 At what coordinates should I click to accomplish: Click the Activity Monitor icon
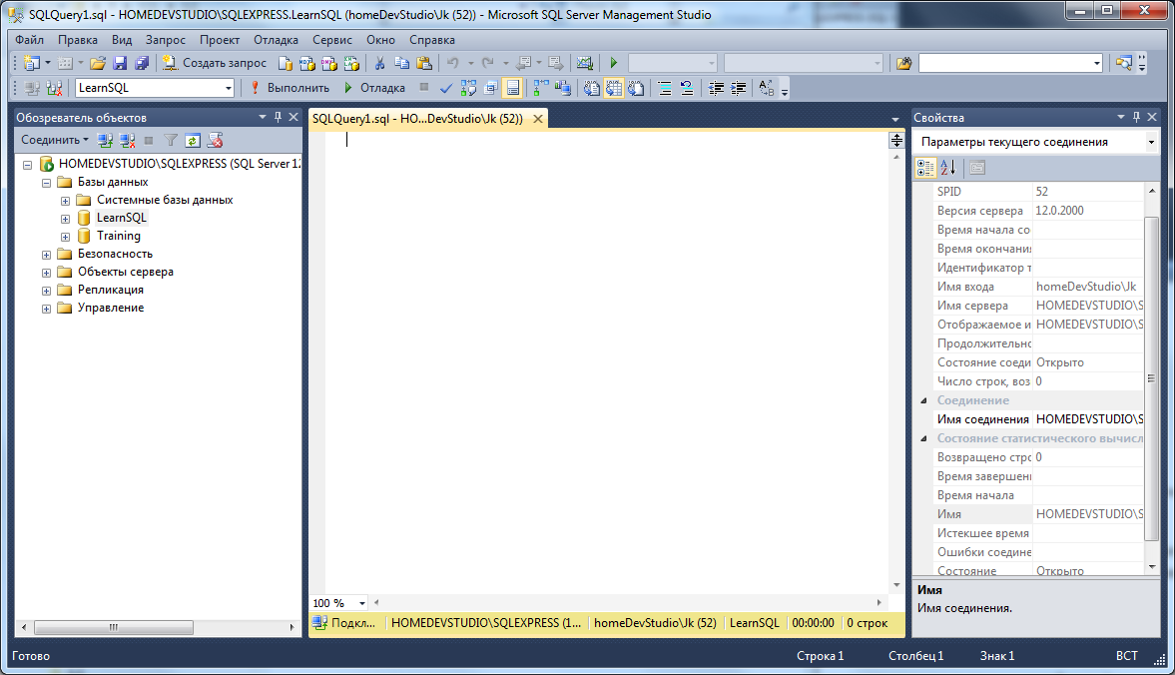coord(584,64)
